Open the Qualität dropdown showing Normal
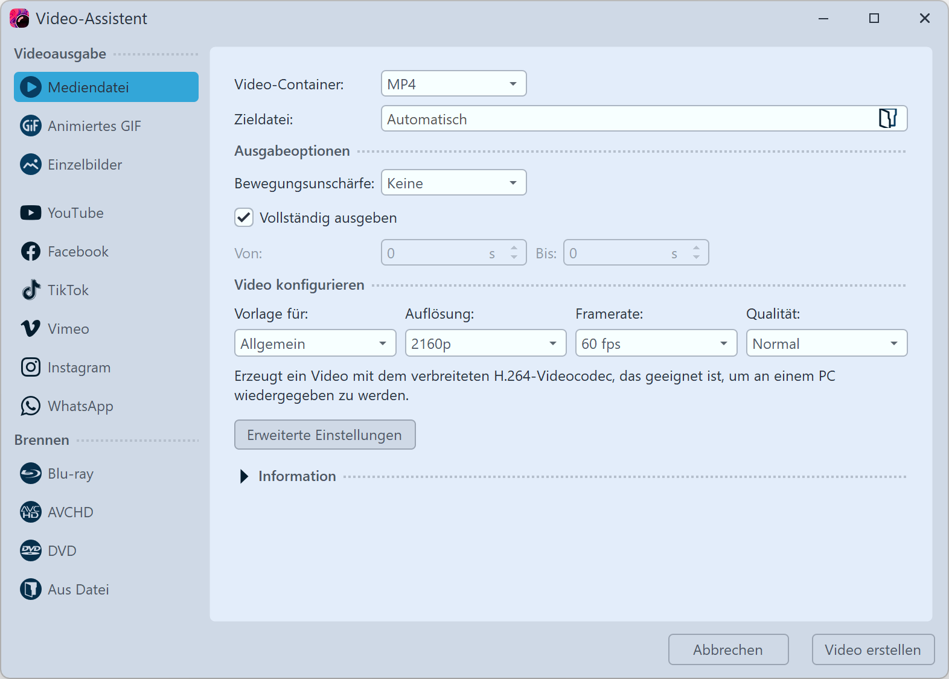Screen dimensions: 949x679 tap(826, 343)
